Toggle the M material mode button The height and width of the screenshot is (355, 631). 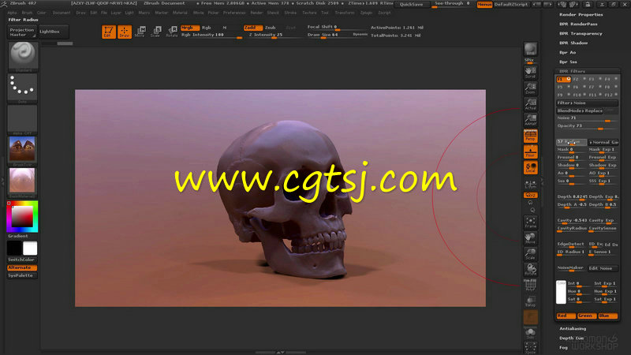pyautogui.click(x=225, y=28)
